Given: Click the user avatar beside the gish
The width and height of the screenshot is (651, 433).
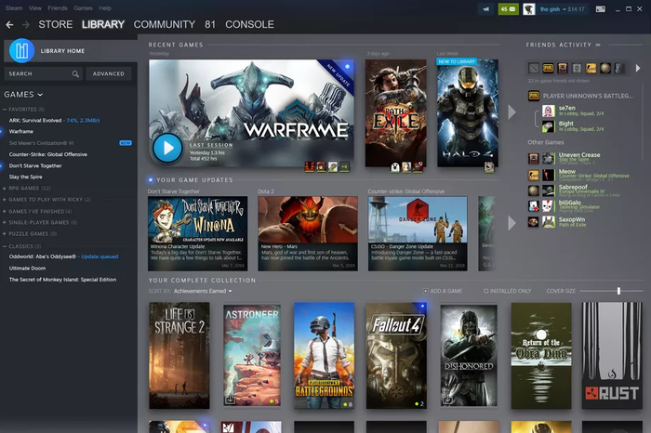Looking at the screenshot, I should point(530,8).
